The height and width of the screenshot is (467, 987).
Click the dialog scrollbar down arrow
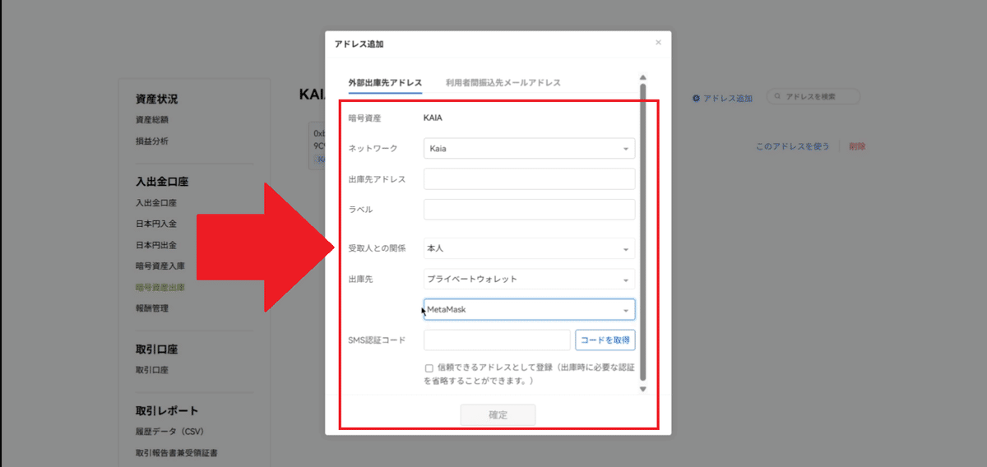643,390
